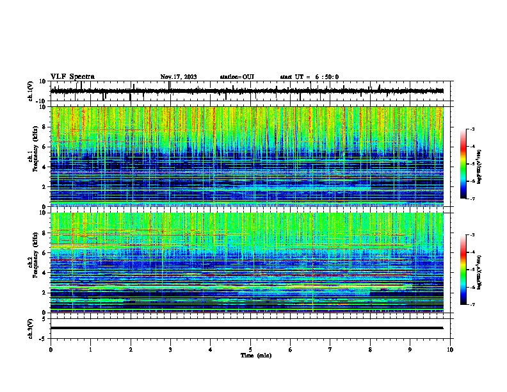
Task: Click time-axis tick label "4"
Action: click(210, 350)
